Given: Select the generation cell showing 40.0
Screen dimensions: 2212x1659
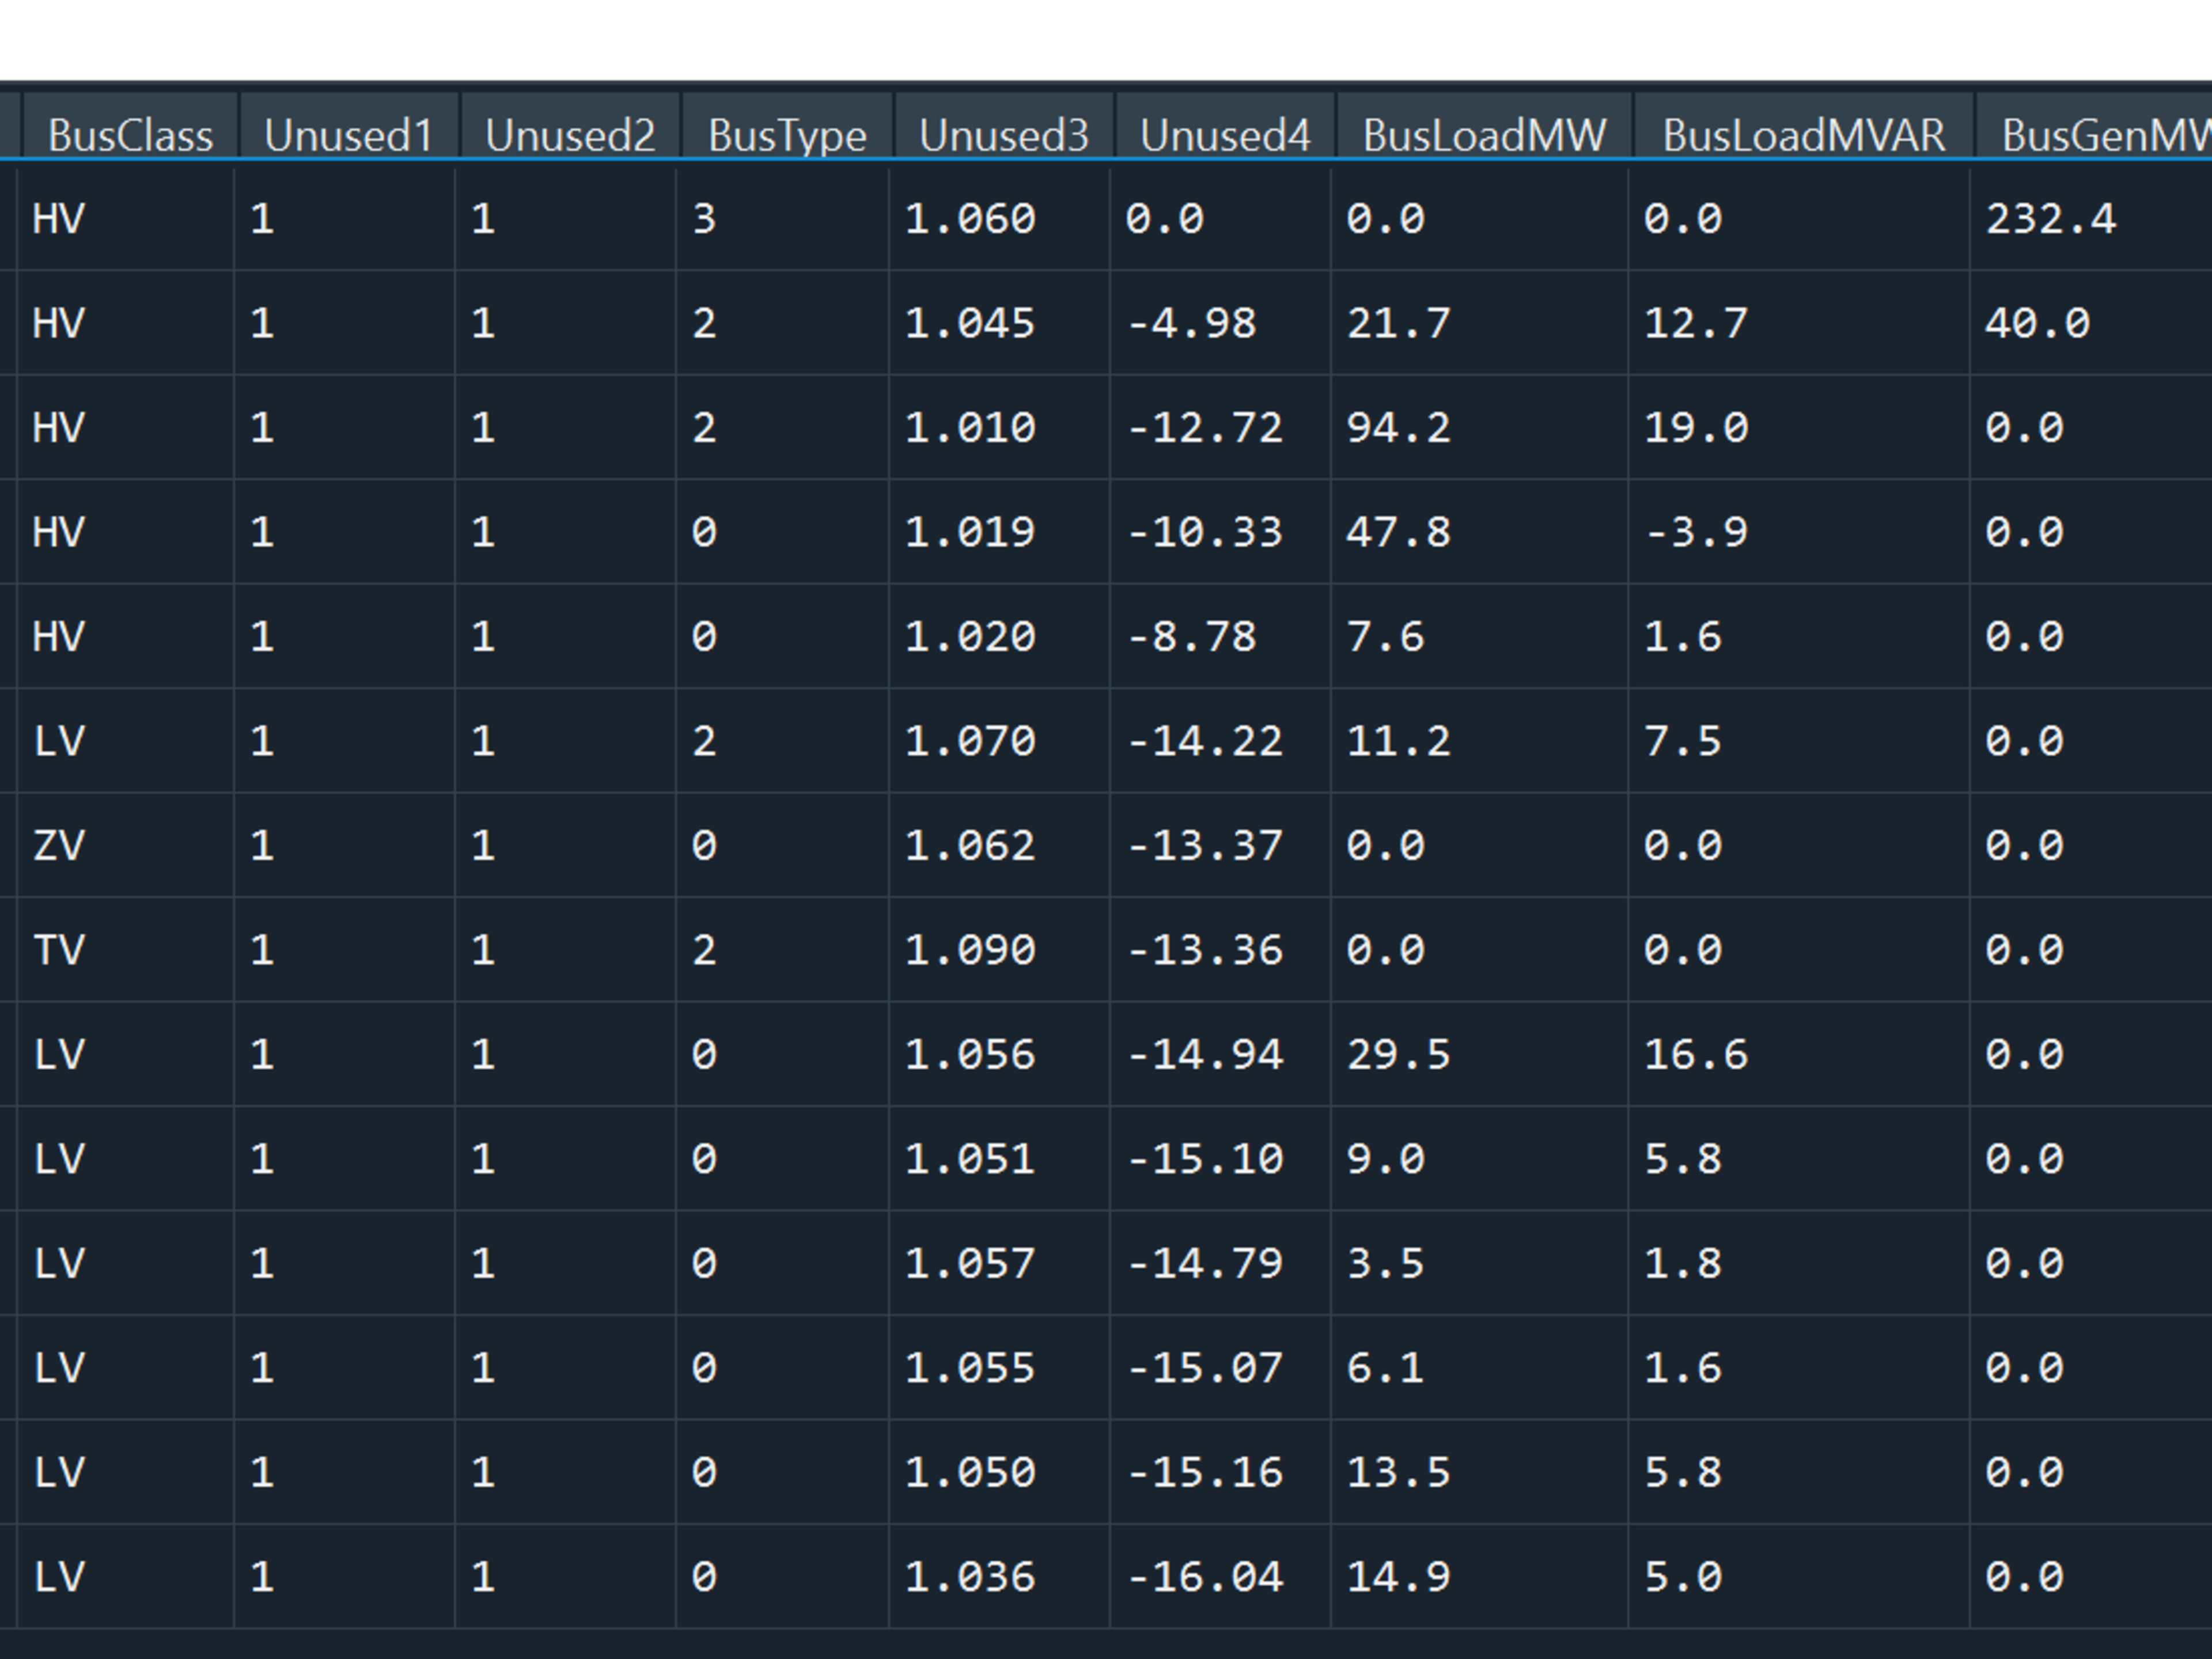Looking at the screenshot, I should [x=2036, y=324].
